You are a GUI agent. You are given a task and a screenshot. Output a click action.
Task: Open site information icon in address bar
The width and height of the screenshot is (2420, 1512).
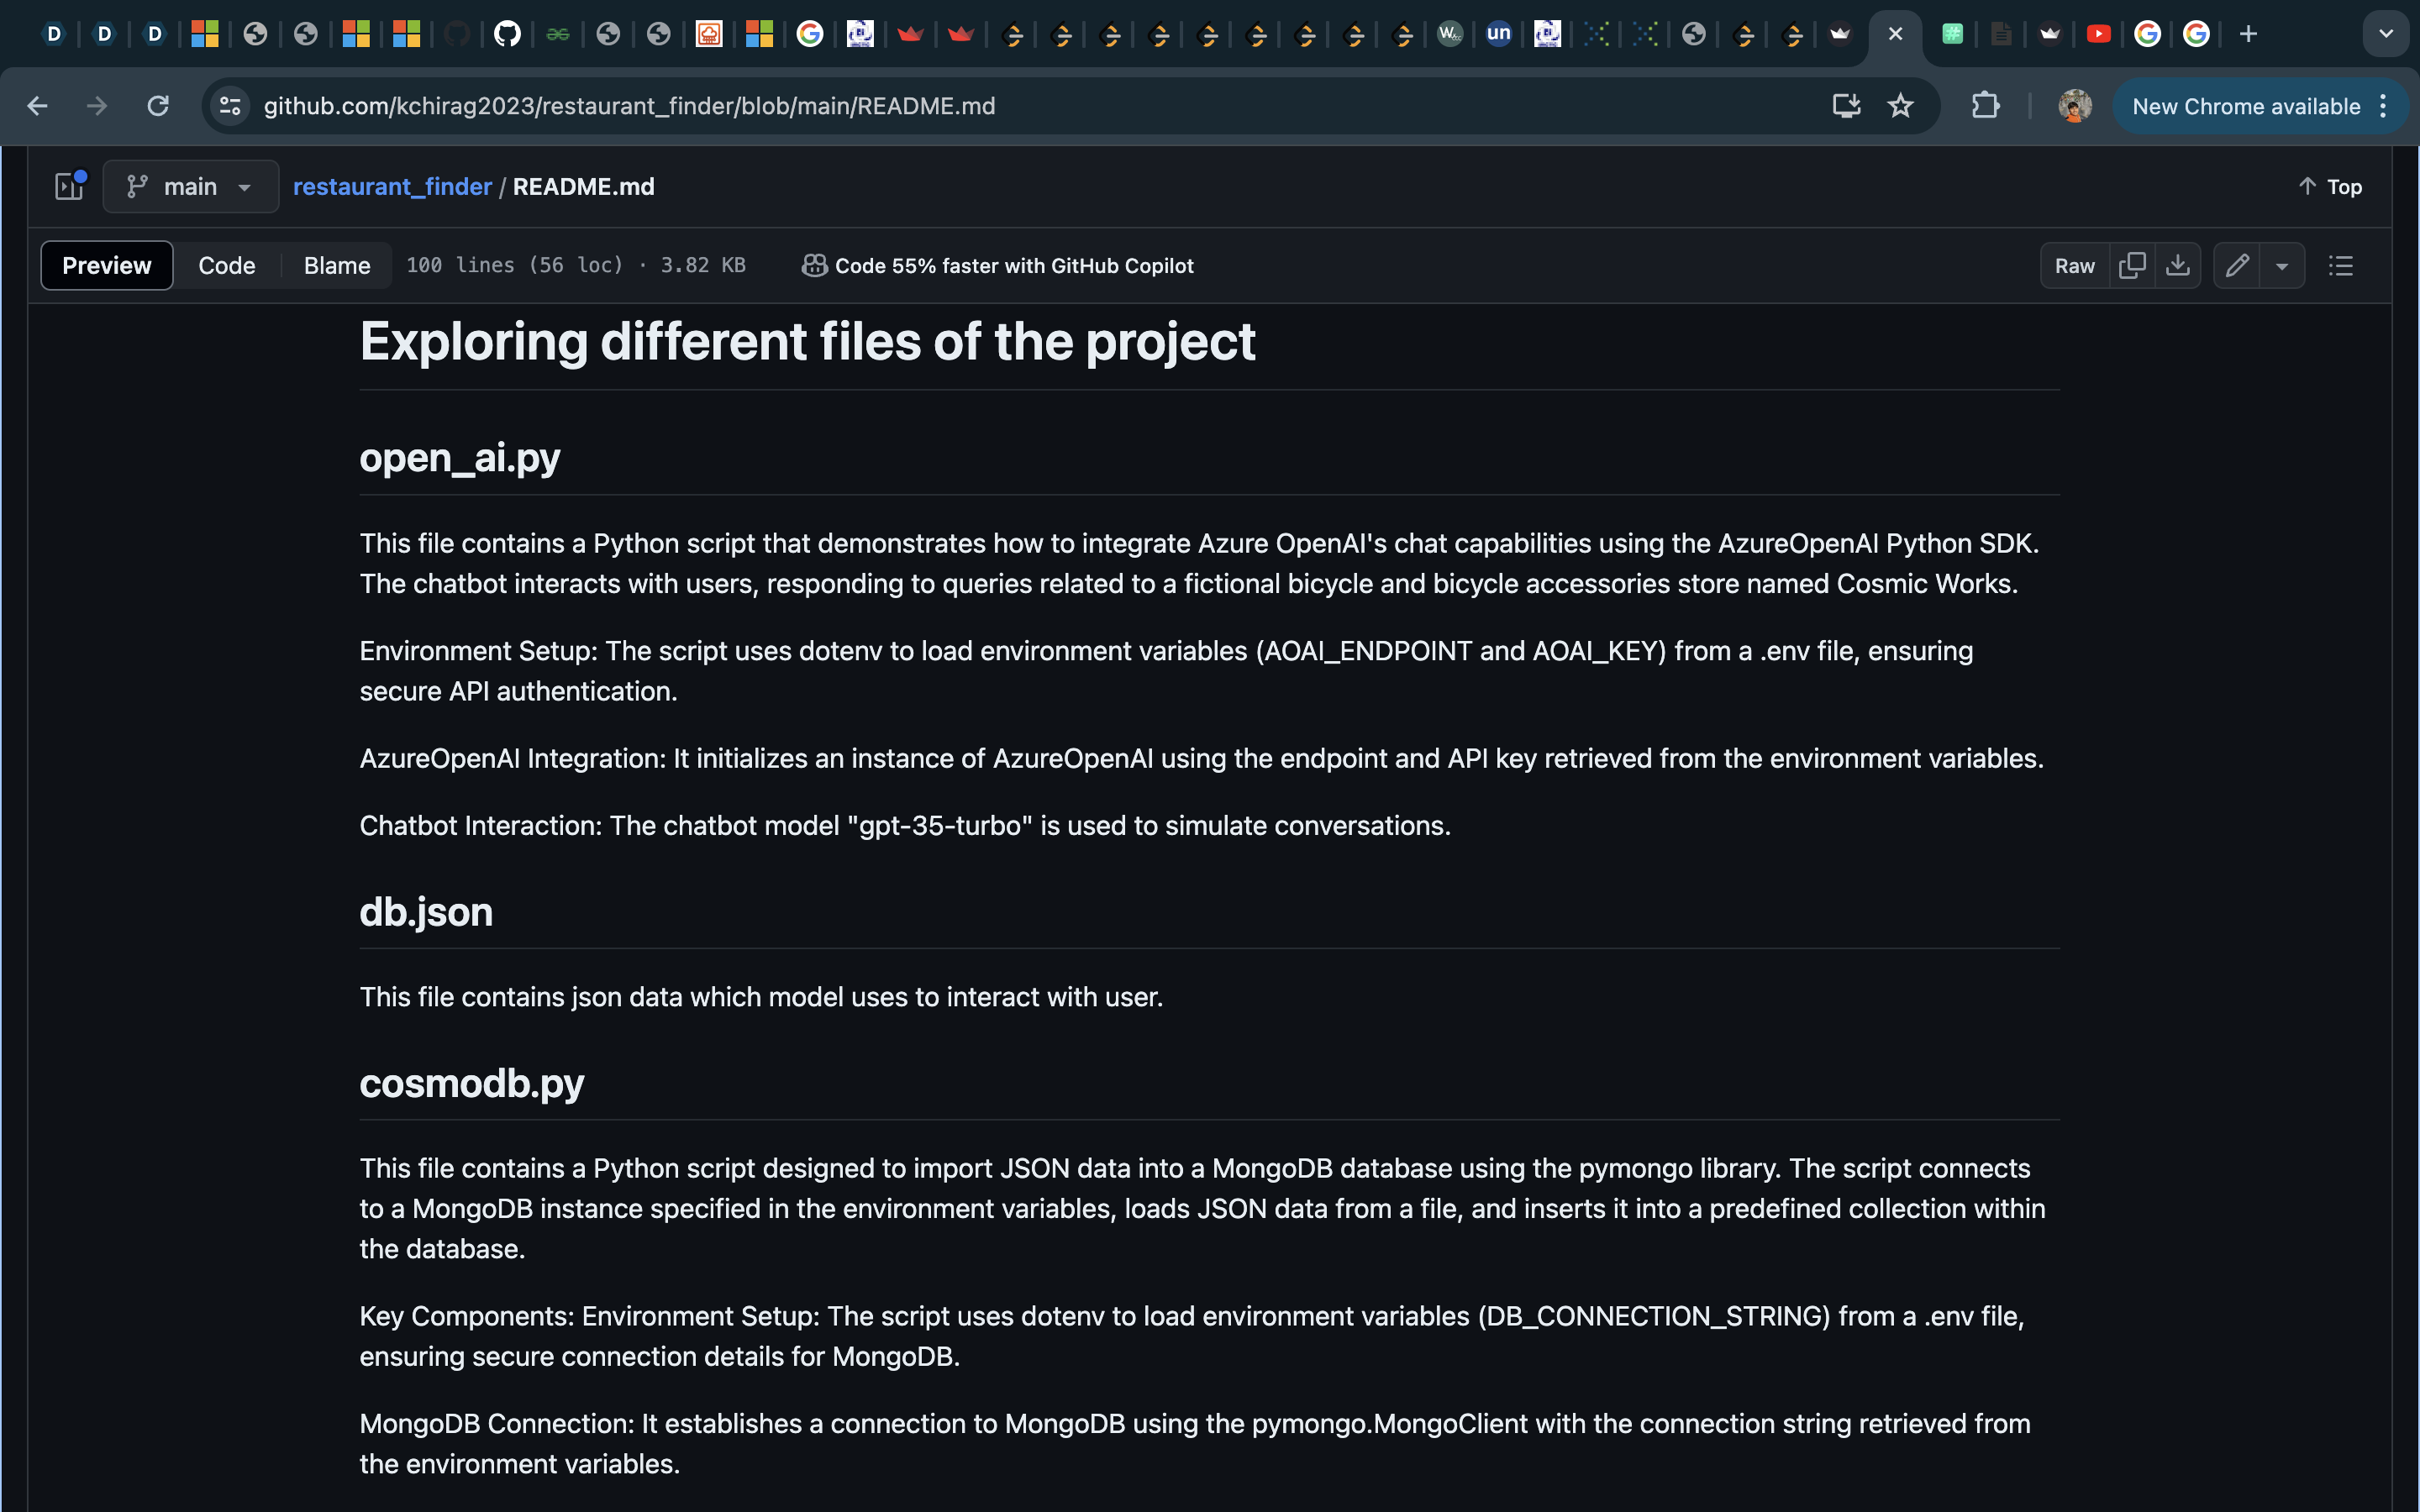(231, 106)
